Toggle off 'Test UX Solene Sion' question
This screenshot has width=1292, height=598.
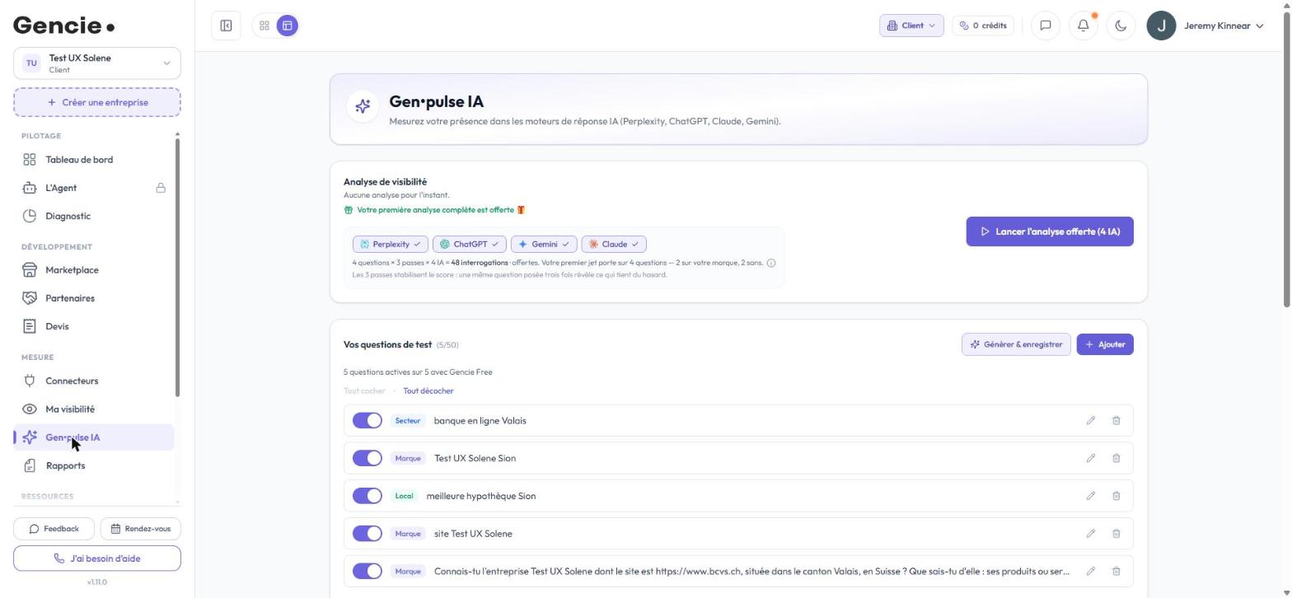[367, 458]
